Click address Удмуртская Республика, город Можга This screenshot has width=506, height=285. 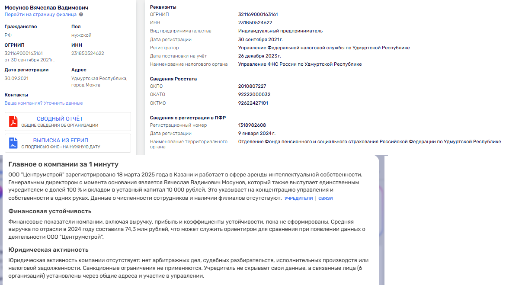[99, 82]
